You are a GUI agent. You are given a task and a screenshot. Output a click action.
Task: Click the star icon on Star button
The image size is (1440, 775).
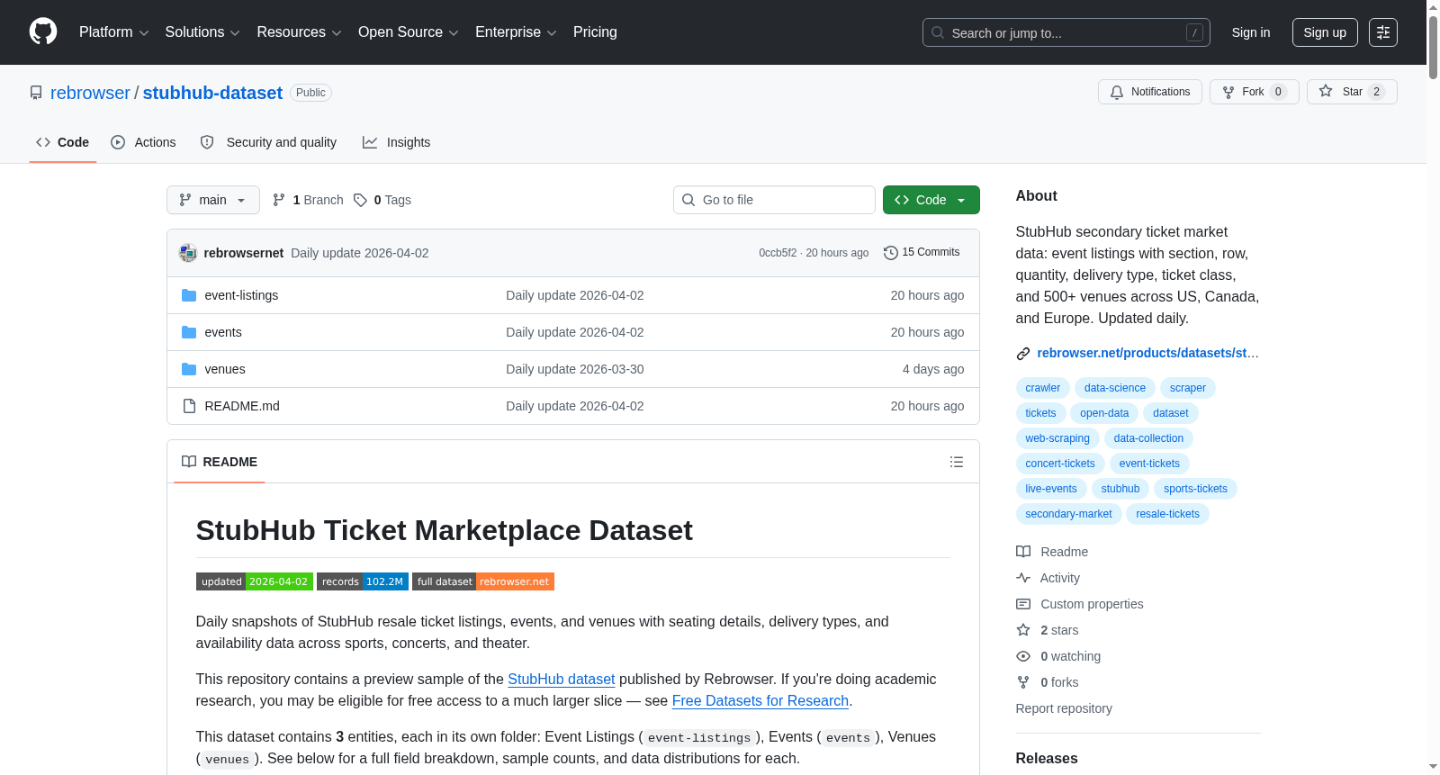pyautogui.click(x=1326, y=91)
